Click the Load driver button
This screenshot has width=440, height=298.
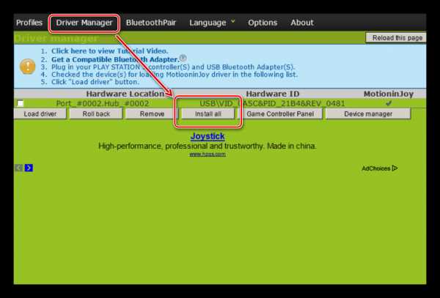coord(40,114)
